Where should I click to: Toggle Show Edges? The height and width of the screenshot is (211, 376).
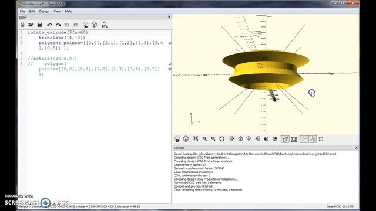click(321, 139)
